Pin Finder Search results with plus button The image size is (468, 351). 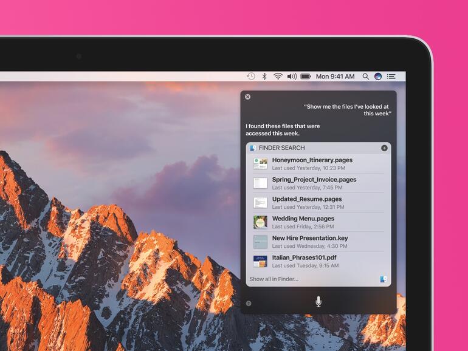384,148
